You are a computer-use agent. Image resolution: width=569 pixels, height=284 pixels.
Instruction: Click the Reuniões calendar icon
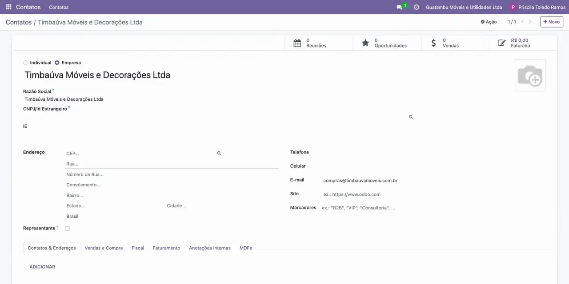pyautogui.click(x=297, y=43)
